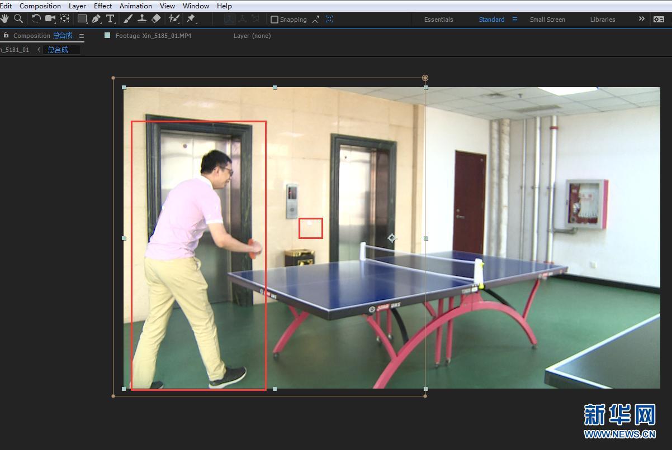Open the Composition panel hamburger menu

pyautogui.click(x=82, y=36)
